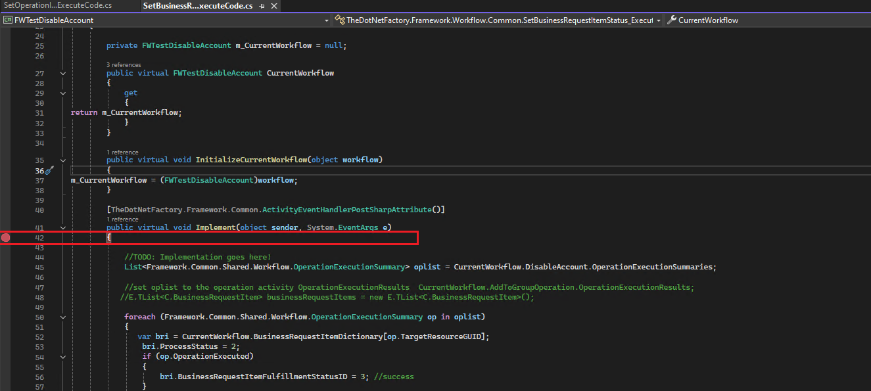Select the SetBusinessR...xecuteCode.cs tab
Viewport: 871px width, 391px height.
[197, 5]
